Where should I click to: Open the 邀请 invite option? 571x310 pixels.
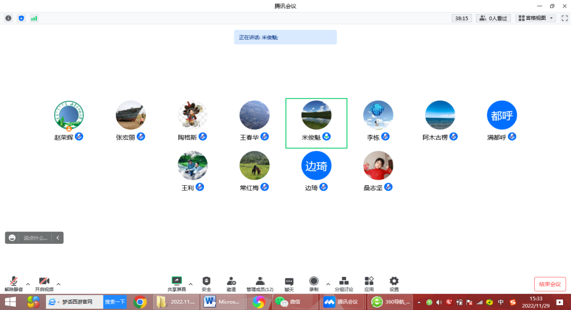tap(231, 283)
